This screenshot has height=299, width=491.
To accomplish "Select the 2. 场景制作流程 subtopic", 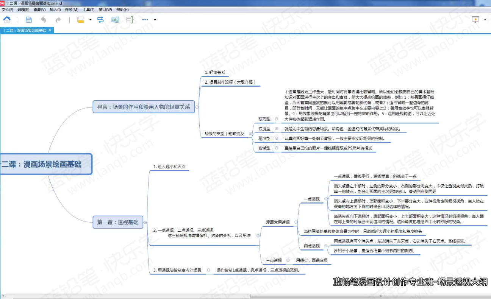I will tap(230, 82).
